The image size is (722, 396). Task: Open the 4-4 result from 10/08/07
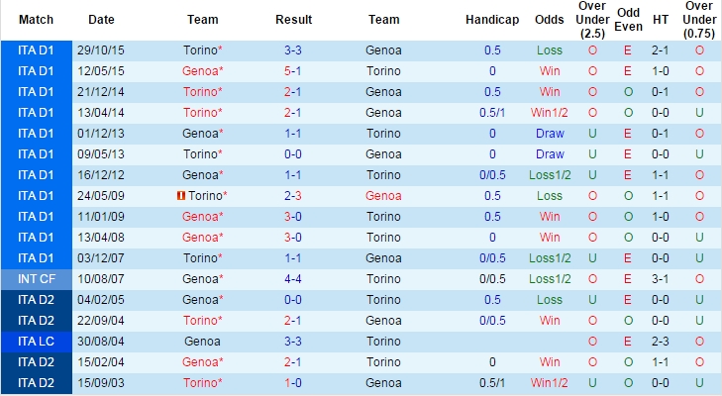tap(293, 279)
